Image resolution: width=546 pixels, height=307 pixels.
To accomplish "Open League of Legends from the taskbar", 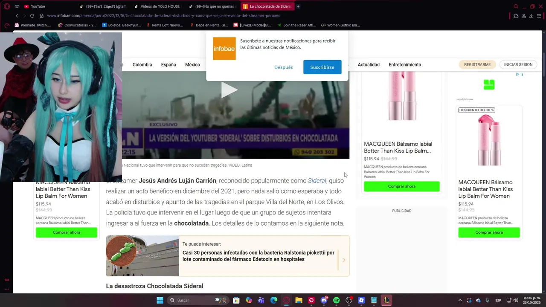I will point(386,300).
